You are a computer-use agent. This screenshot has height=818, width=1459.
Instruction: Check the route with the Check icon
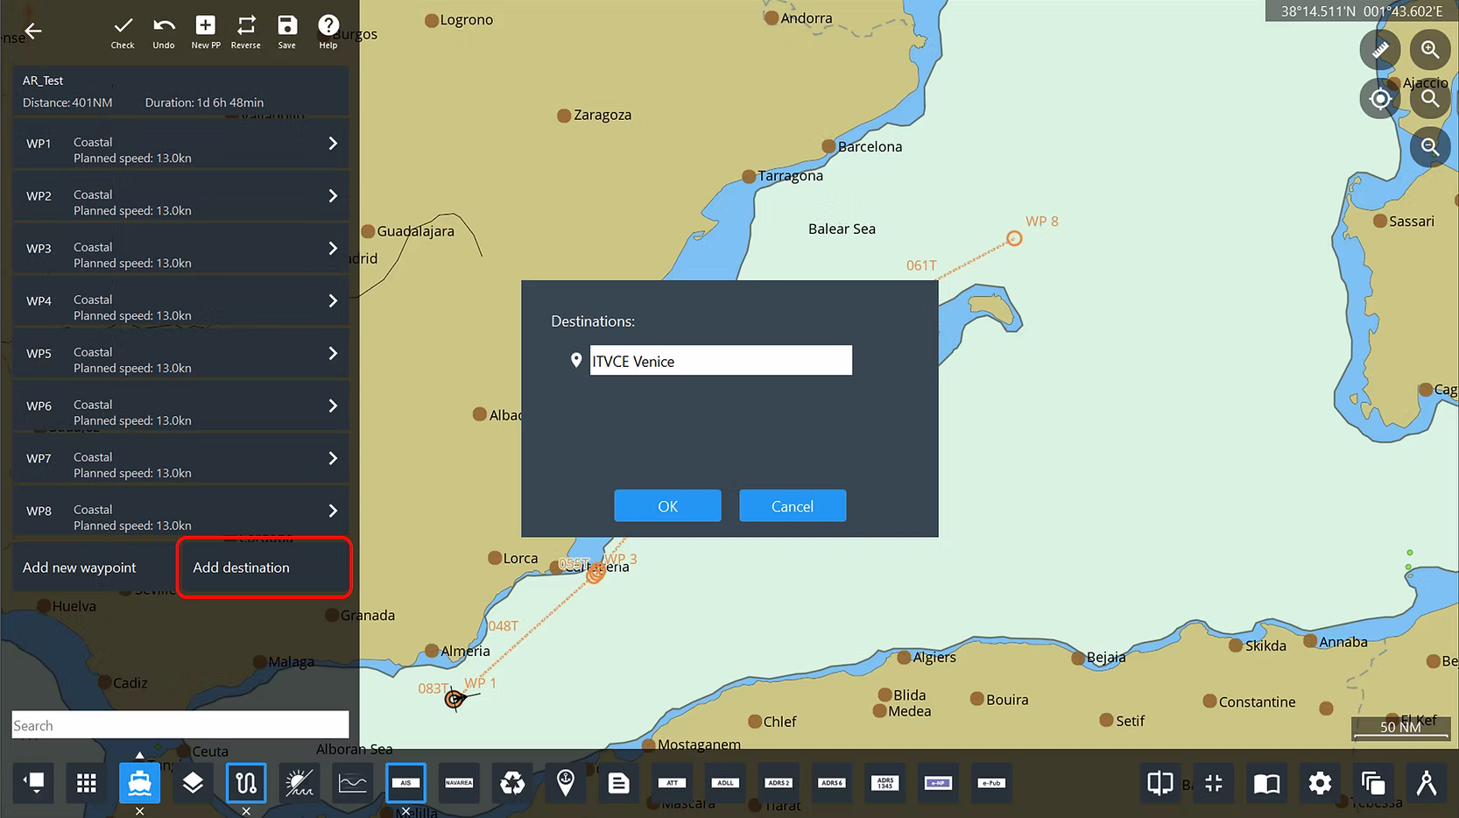(123, 32)
